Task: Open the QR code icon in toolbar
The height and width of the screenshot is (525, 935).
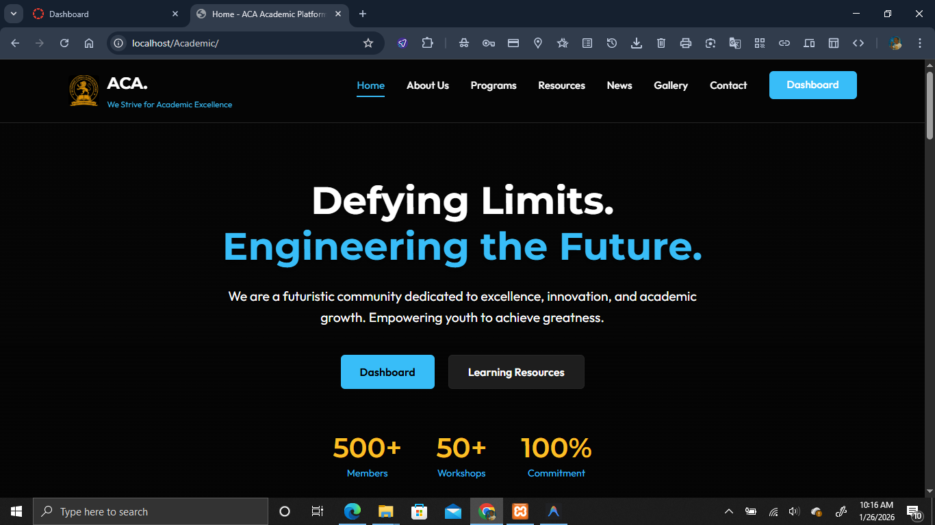Action: 760,43
